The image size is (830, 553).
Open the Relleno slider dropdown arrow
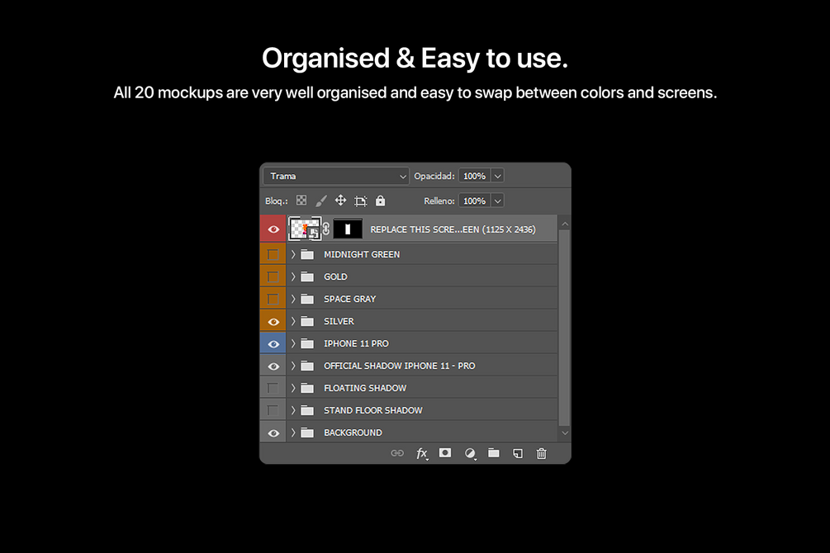click(497, 201)
